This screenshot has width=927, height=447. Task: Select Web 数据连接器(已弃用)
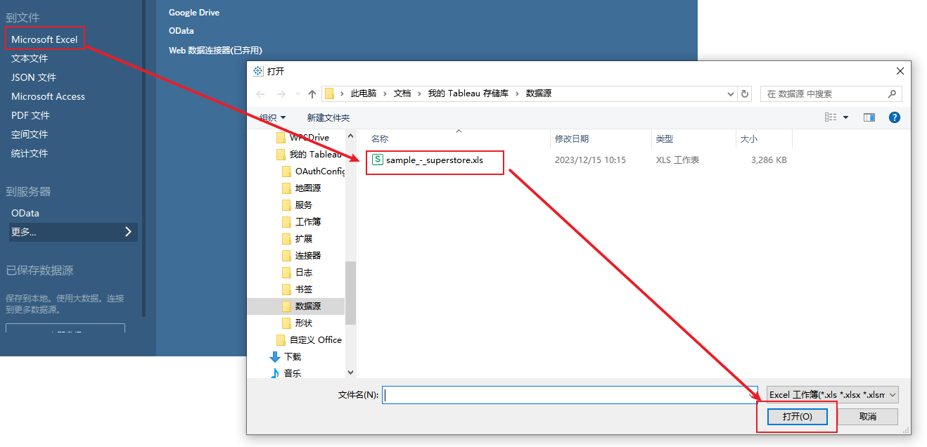coord(215,50)
